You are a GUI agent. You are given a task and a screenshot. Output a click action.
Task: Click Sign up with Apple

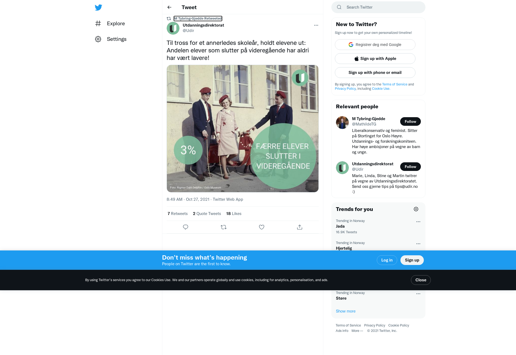tap(375, 59)
